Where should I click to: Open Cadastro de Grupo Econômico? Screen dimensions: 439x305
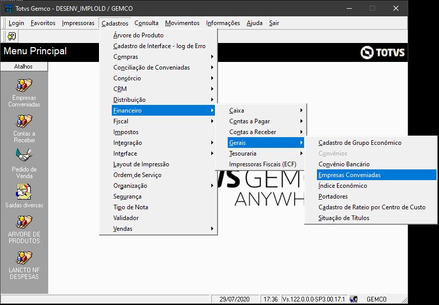pyautogui.click(x=376, y=143)
